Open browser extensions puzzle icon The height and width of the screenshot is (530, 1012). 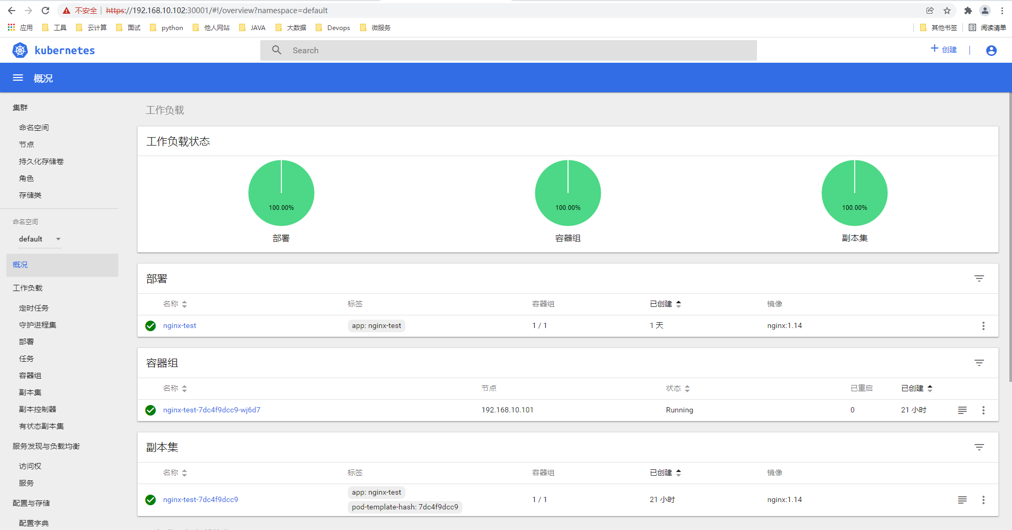click(x=968, y=11)
